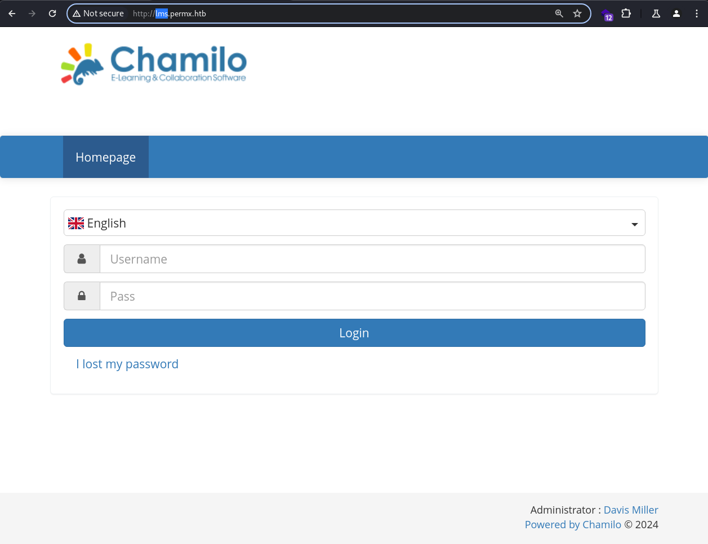Screen dimensions: 708x544
Task: Click the lms.permx.htb address bar URL
Action: [x=170, y=14]
